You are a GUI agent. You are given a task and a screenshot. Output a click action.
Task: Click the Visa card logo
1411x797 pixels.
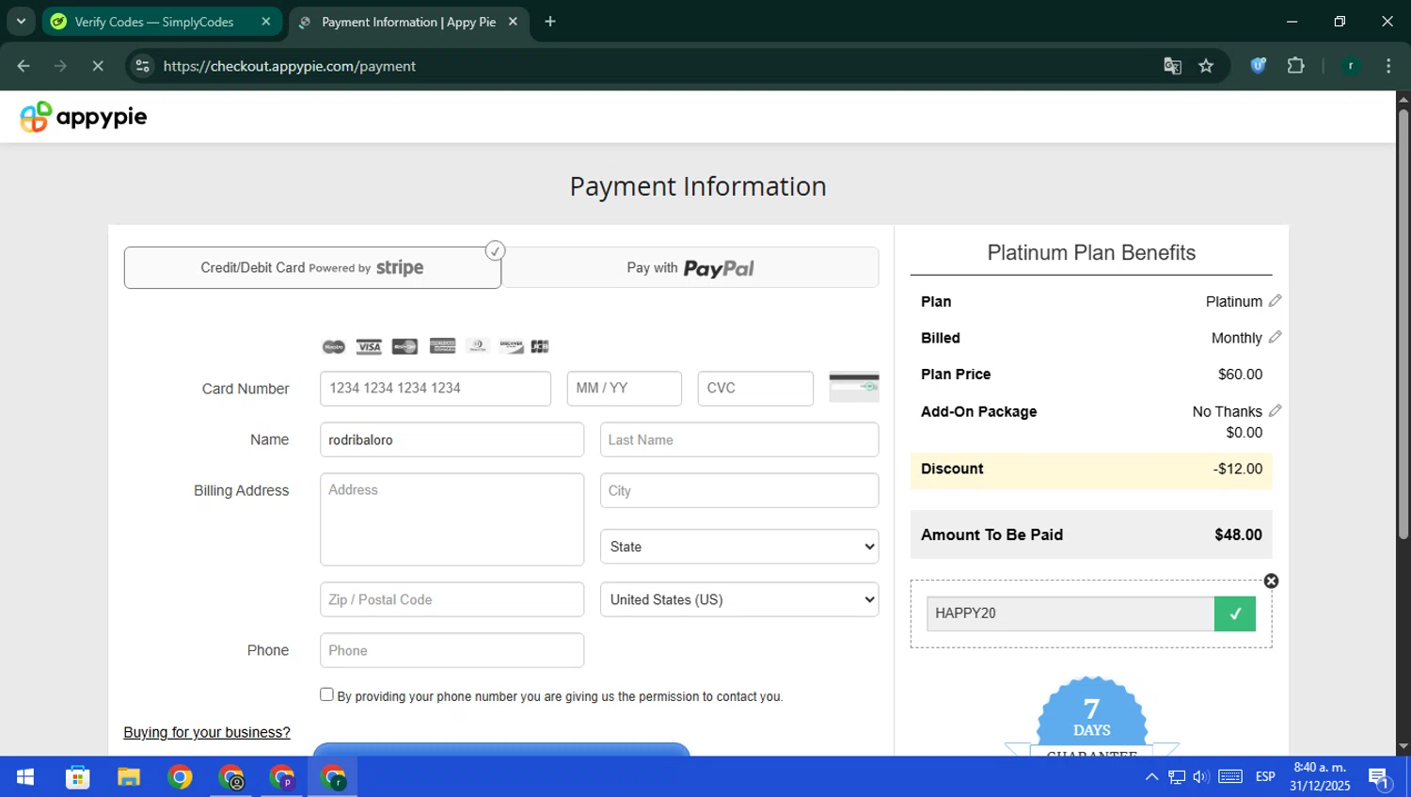369,346
